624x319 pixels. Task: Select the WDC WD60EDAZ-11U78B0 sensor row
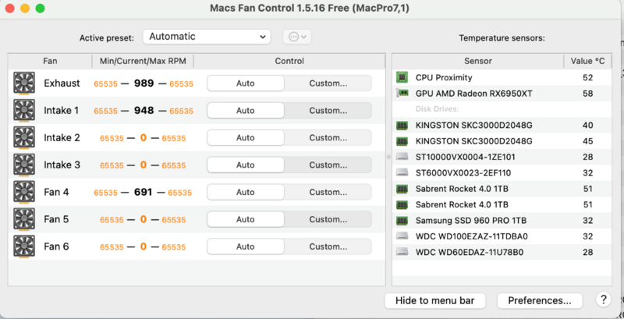point(502,252)
